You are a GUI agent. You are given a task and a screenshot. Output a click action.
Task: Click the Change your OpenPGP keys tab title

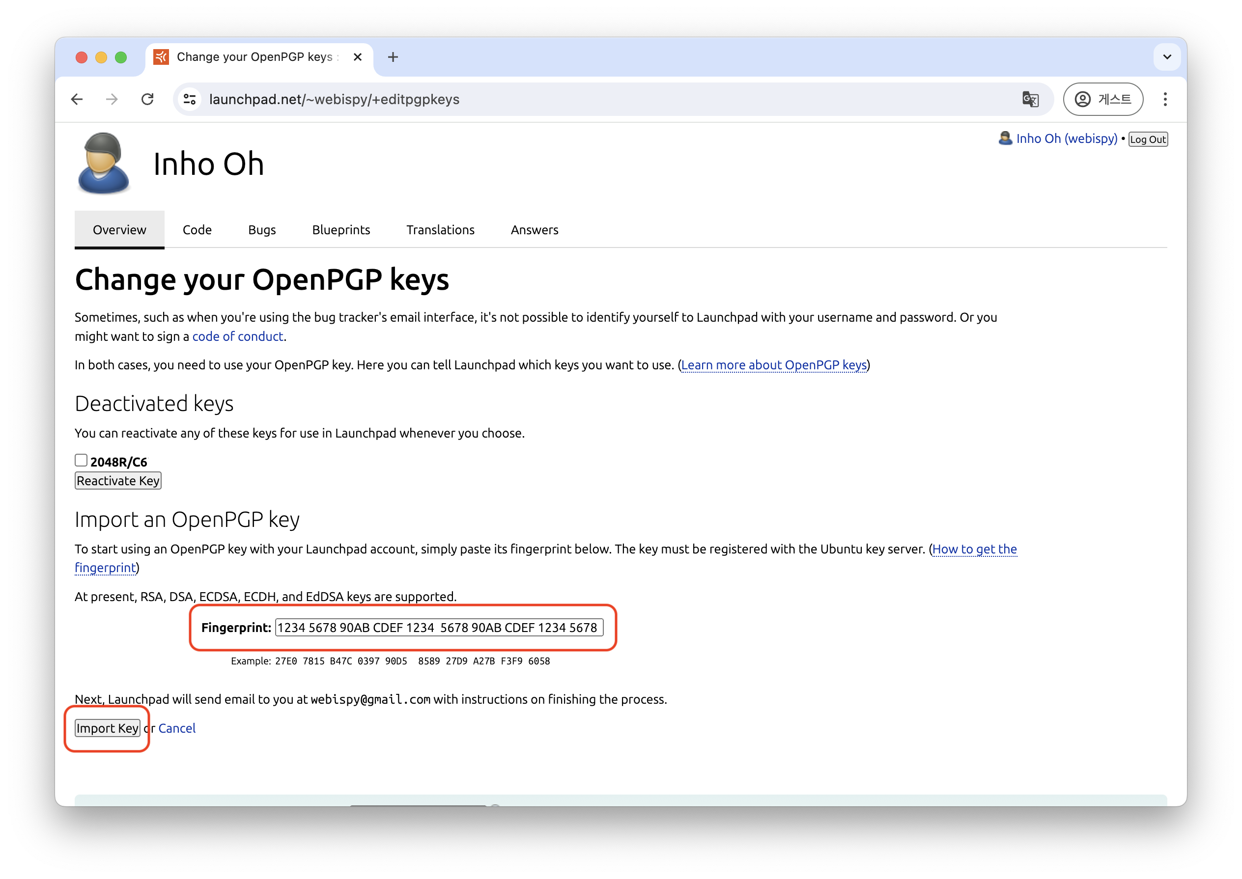254,57
